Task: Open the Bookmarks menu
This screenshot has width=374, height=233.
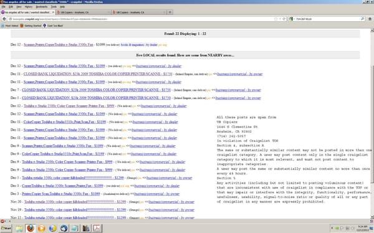Action: tap(42, 7)
